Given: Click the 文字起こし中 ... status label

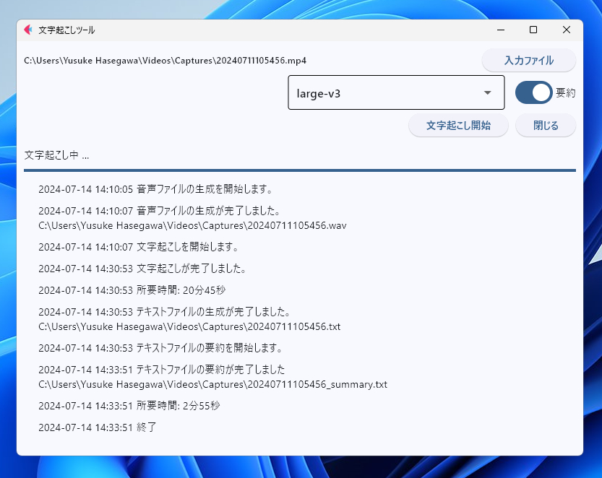Looking at the screenshot, I should pyautogui.click(x=56, y=155).
